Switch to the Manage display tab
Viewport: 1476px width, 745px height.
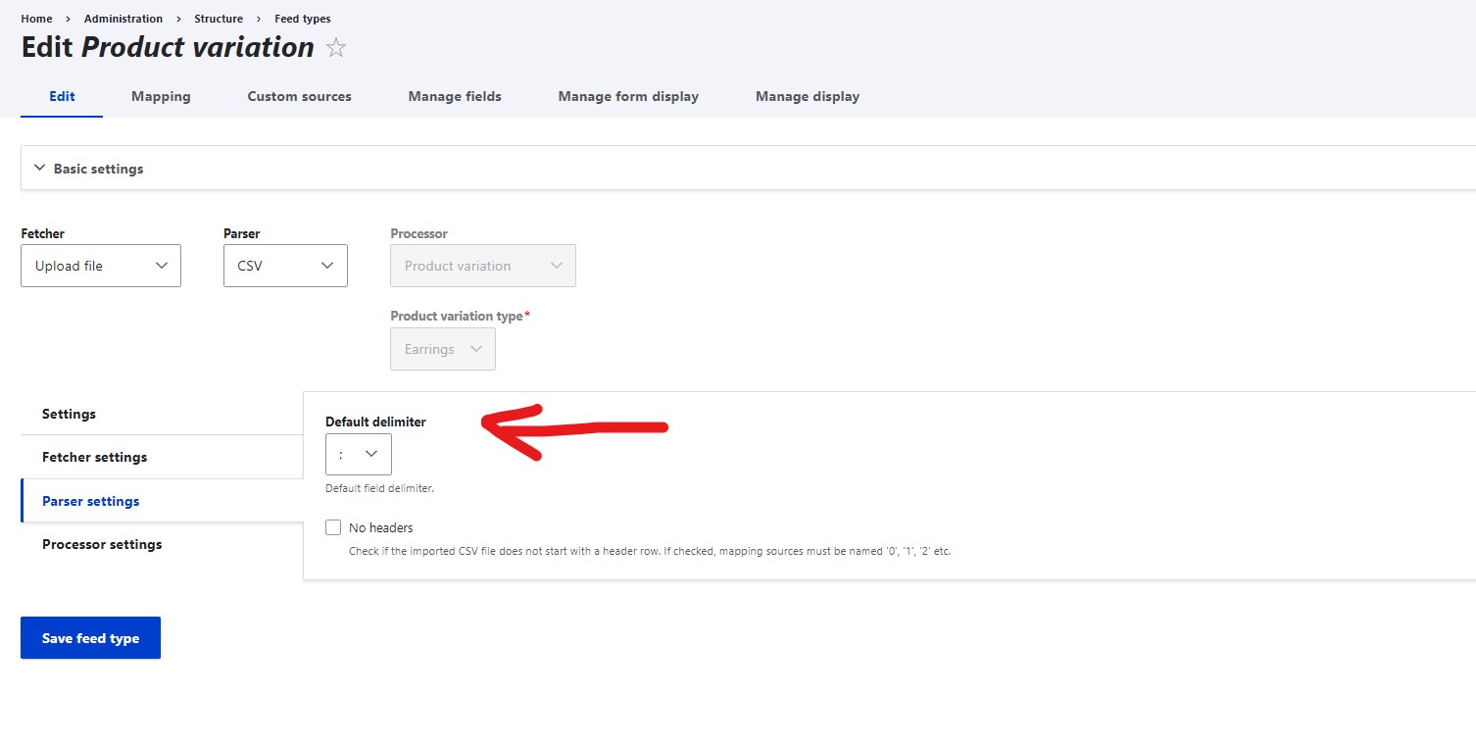click(808, 96)
